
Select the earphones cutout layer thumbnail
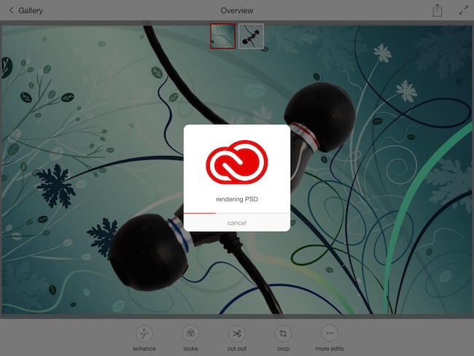click(251, 36)
